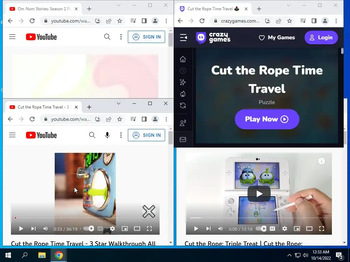Open new tab in crazygames window

(259, 9)
